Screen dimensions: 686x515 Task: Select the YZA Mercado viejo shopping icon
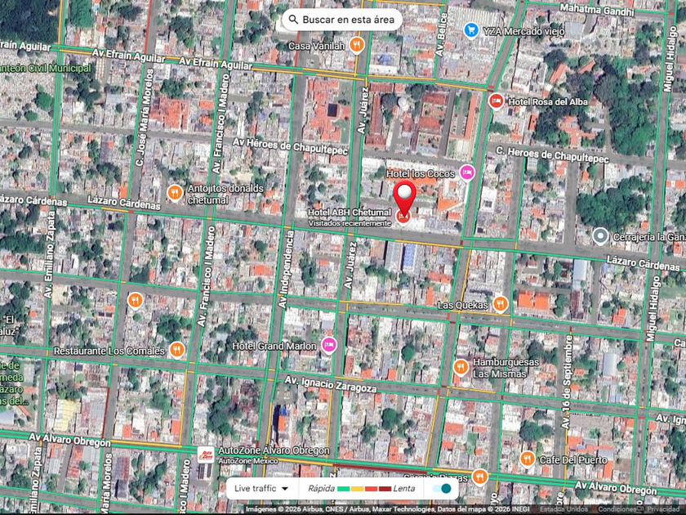(x=470, y=30)
